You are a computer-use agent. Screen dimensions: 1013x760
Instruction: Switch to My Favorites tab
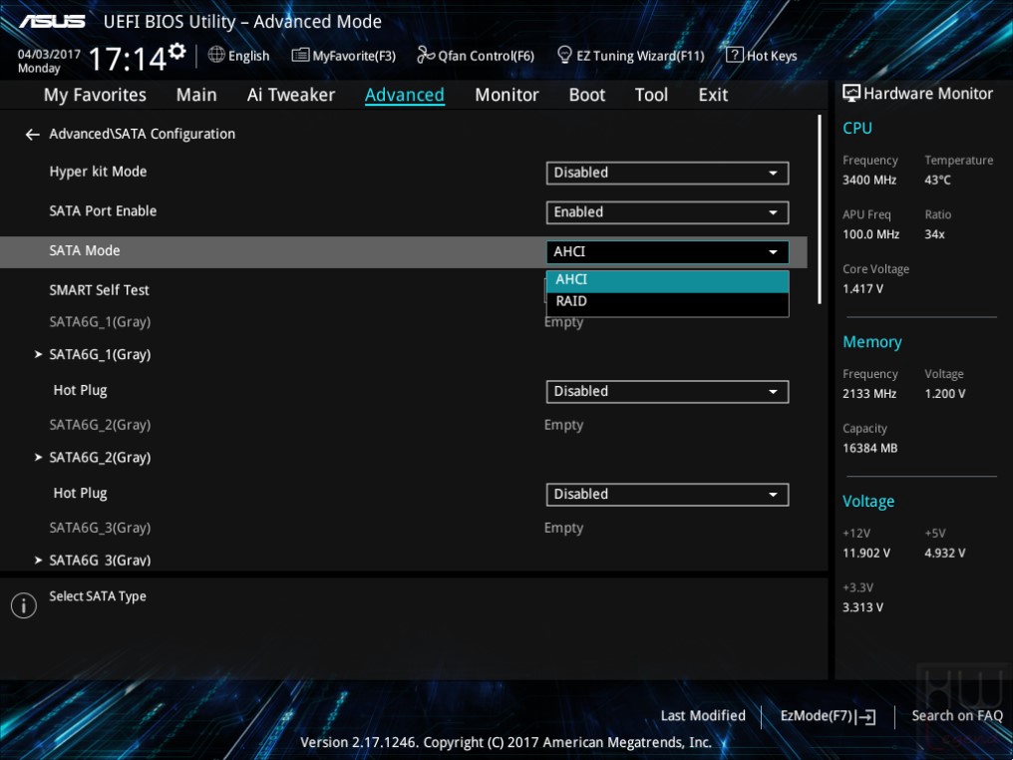pyautogui.click(x=95, y=95)
